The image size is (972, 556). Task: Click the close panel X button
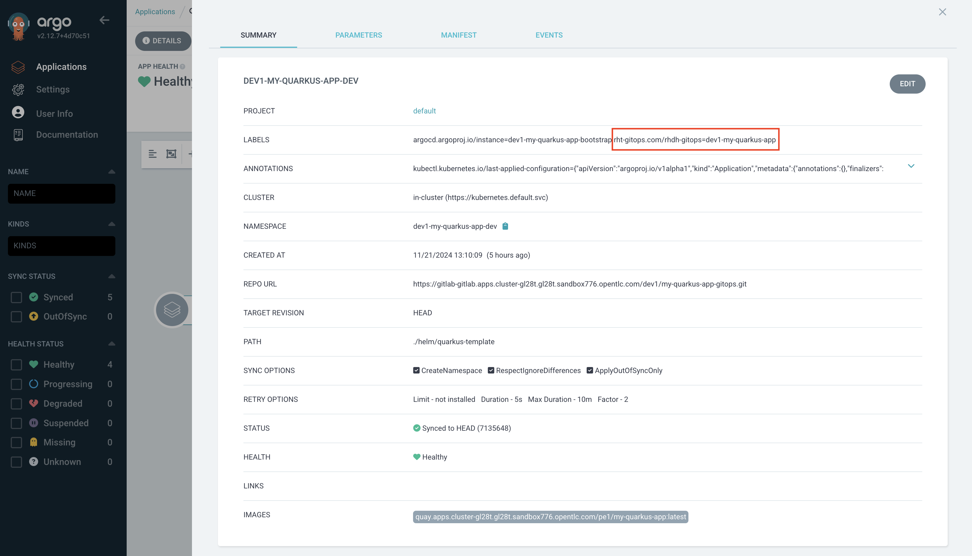coord(942,11)
